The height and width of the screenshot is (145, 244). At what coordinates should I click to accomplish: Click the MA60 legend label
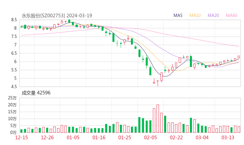(231, 15)
